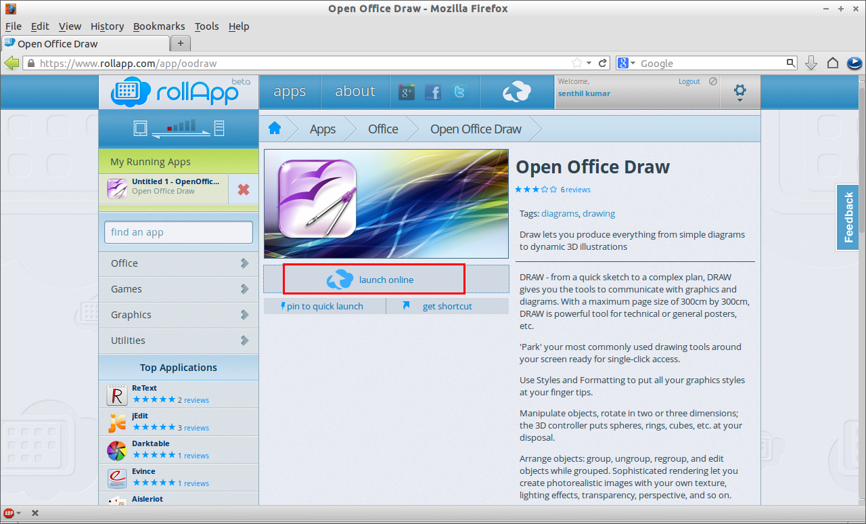This screenshot has width=866, height=524.
Task: Click the drawing tag
Action: pos(599,213)
